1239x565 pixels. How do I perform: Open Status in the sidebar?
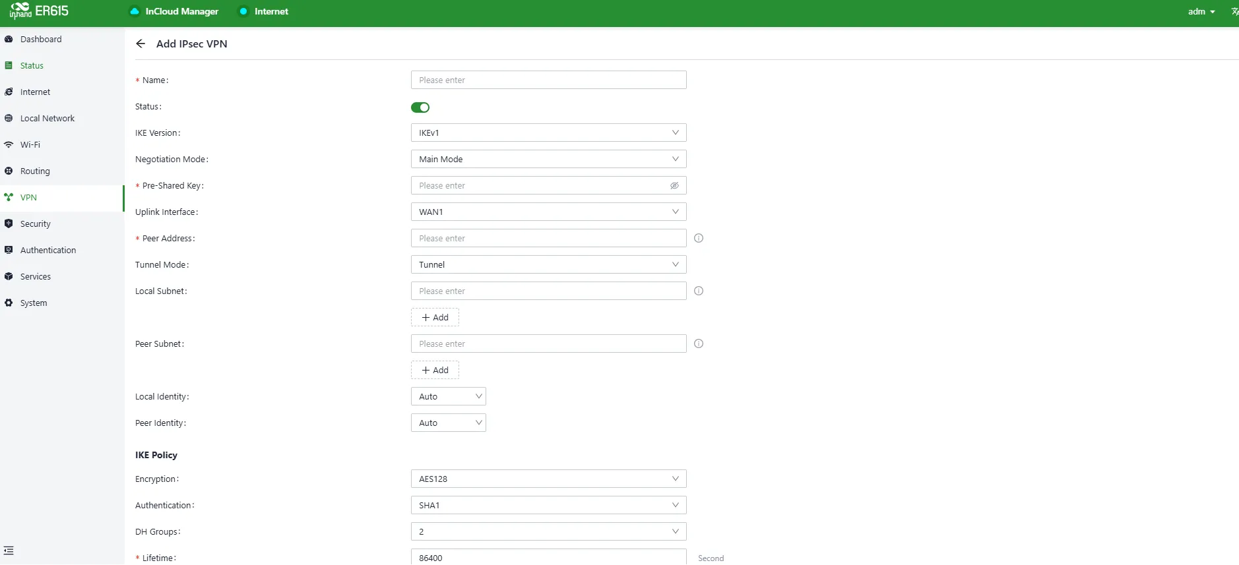62,65
